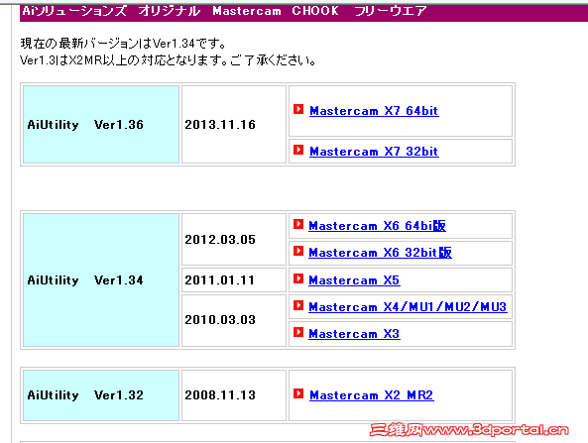Click the red arrow icon beside Mastercam X3
The image size is (588, 443).
click(298, 332)
